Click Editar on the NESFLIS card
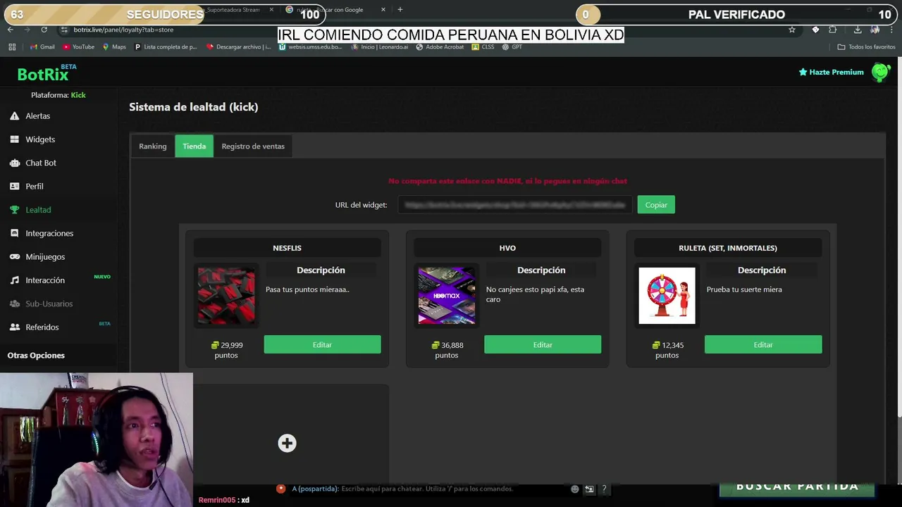 tap(322, 344)
